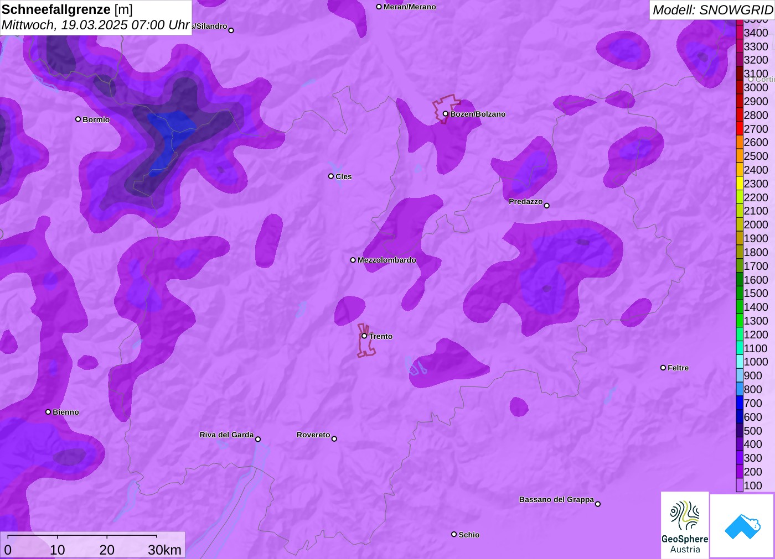
Task: Pick the Rovereto marker circle
Action: coord(334,439)
